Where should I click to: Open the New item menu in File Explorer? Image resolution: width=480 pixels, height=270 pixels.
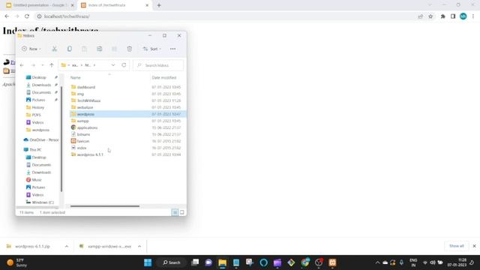click(x=31, y=49)
